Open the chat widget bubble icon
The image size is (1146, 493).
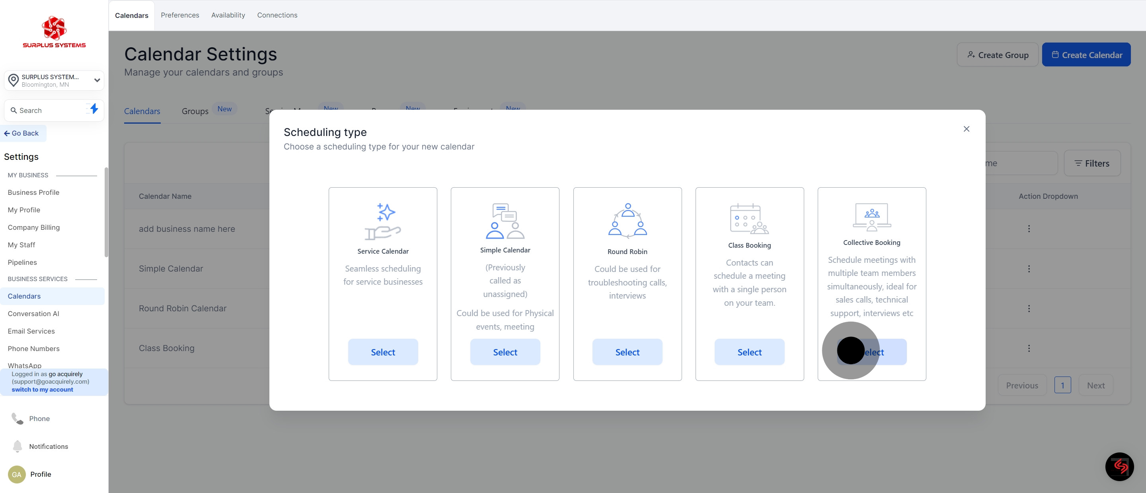point(1119,466)
